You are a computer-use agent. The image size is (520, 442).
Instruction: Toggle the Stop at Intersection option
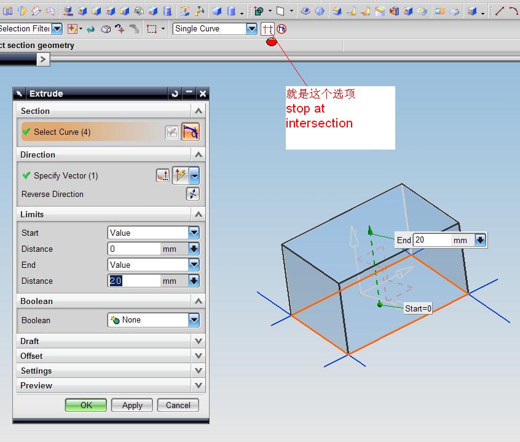267,29
